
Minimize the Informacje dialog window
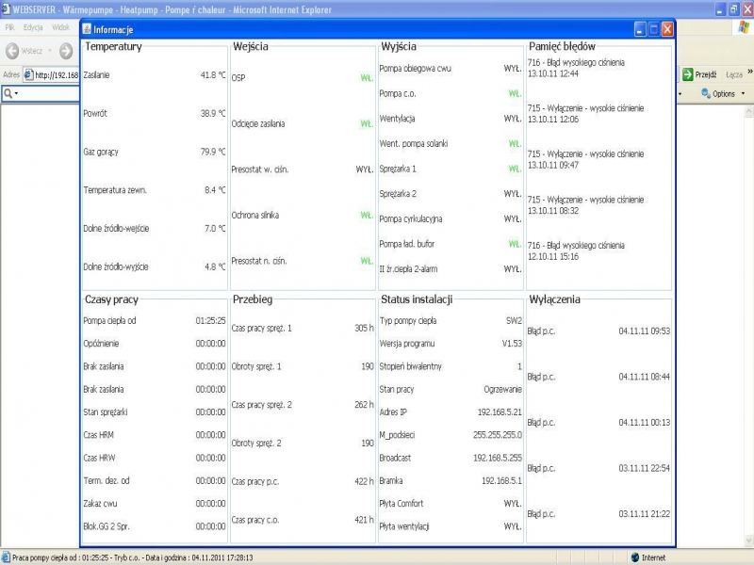640,29
